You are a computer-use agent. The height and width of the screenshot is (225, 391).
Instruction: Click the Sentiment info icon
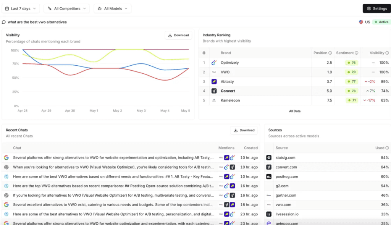click(357, 53)
